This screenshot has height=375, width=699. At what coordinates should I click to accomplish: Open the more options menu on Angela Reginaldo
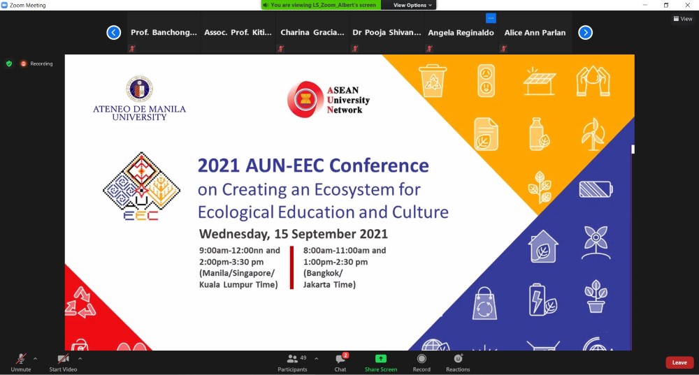491,18
